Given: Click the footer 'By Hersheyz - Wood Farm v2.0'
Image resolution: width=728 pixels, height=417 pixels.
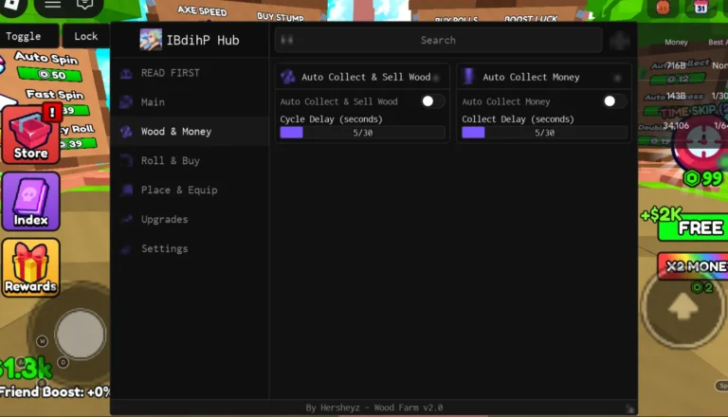Looking at the screenshot, I should click(374, 408).
